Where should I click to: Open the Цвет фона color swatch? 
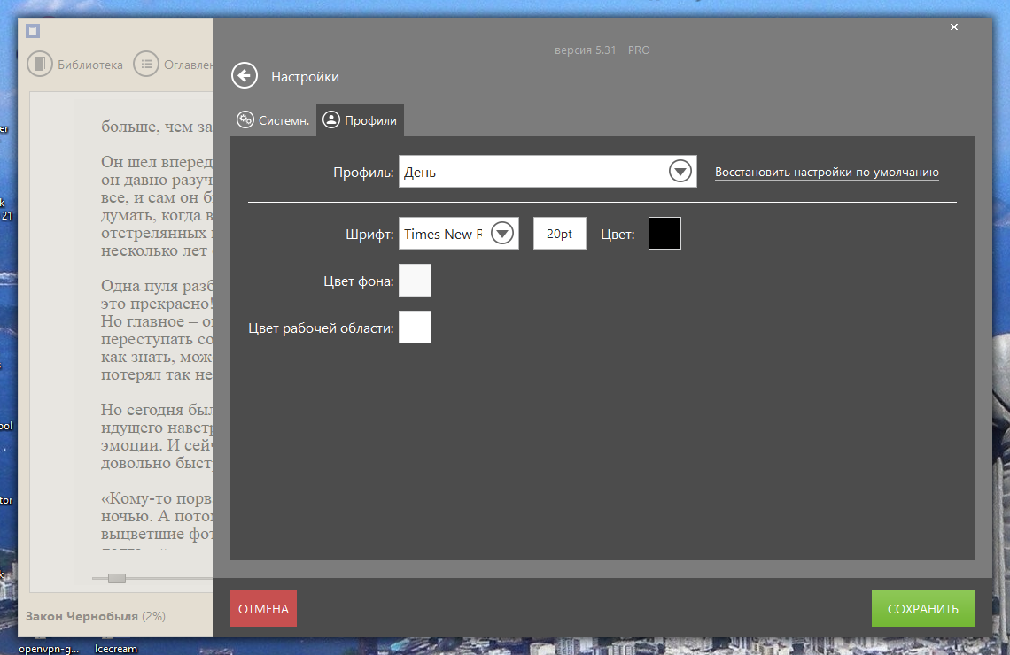415,280
